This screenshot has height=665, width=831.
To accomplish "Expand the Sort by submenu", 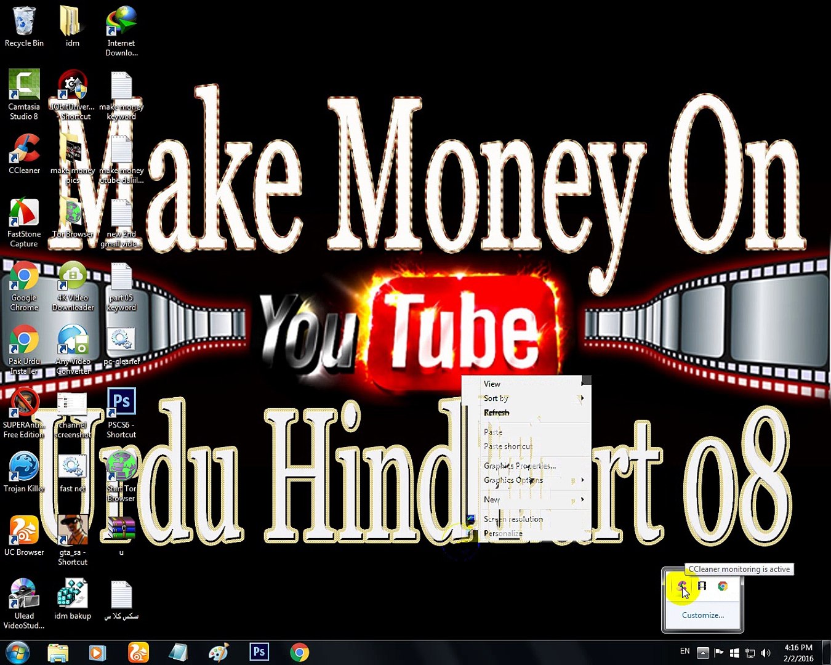I will [526, 398].
